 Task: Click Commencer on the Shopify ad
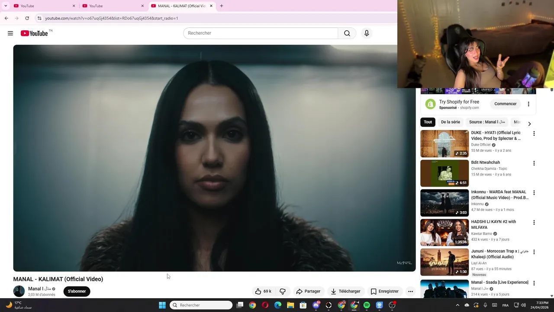[506, 104]
